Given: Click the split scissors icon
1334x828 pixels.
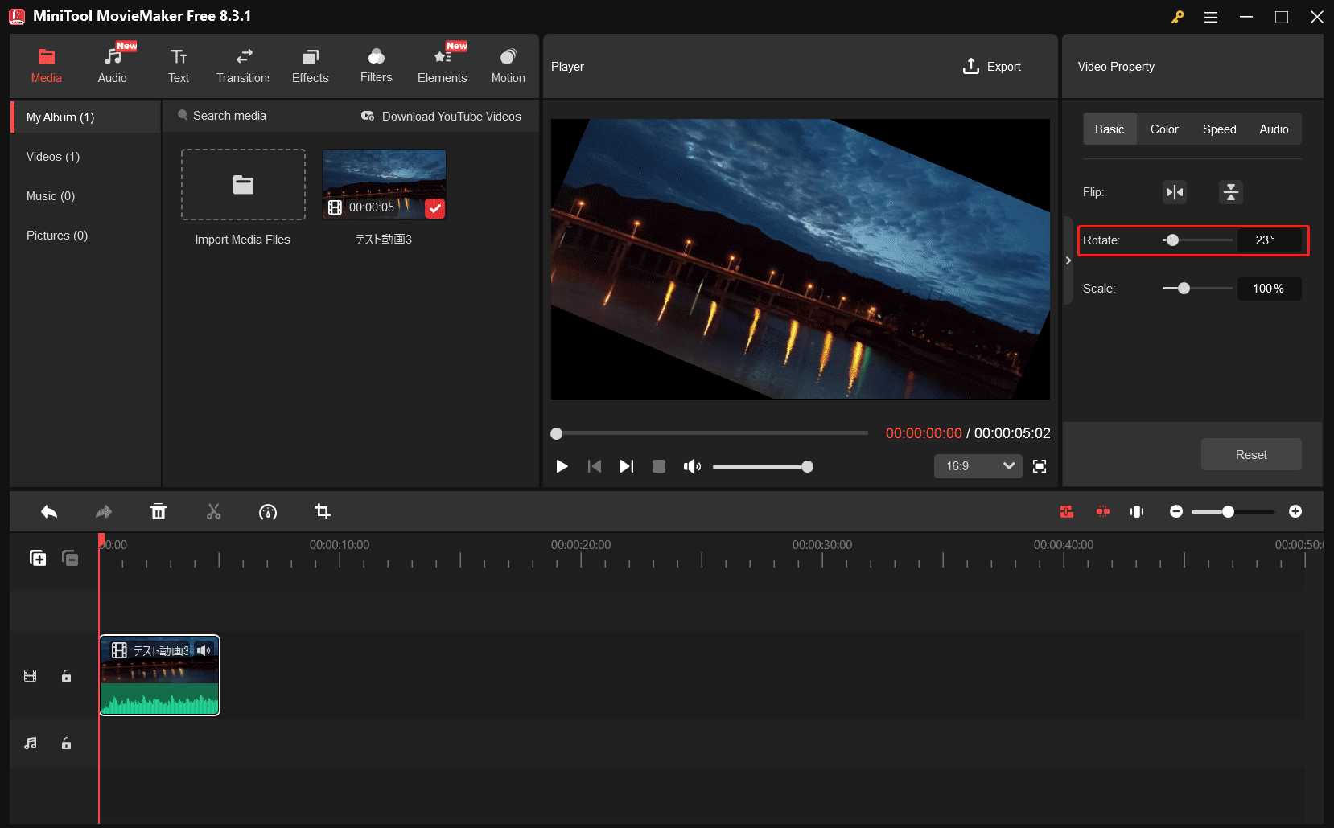Looking at the screenshot, I should click(x=213, y=512).
